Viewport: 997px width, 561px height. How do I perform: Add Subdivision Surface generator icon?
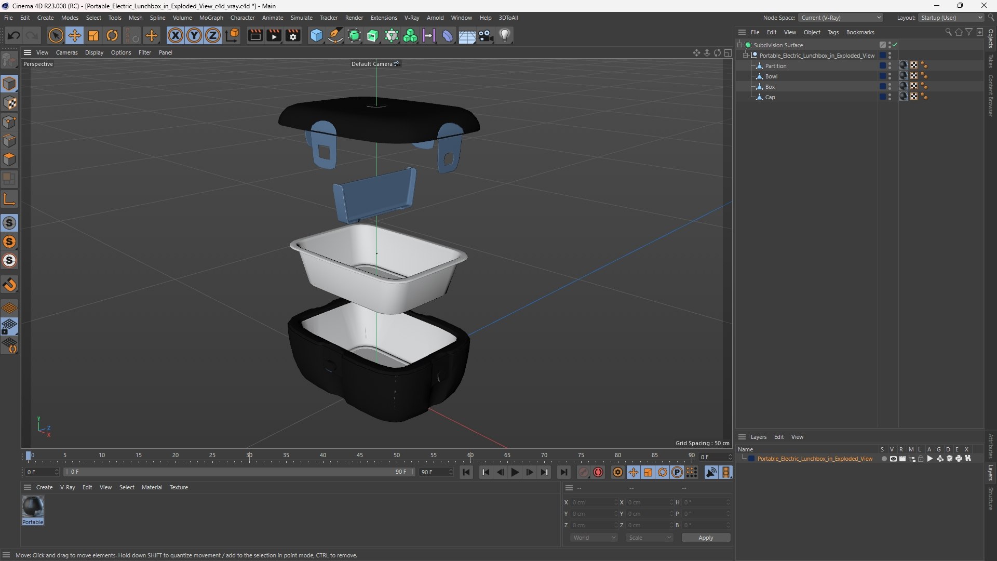tap(354, 35)
